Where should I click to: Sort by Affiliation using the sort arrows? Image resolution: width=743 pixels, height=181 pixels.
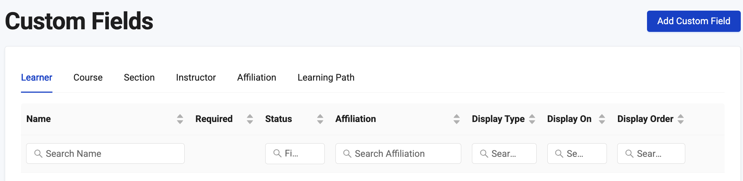(x=456, y=119)
